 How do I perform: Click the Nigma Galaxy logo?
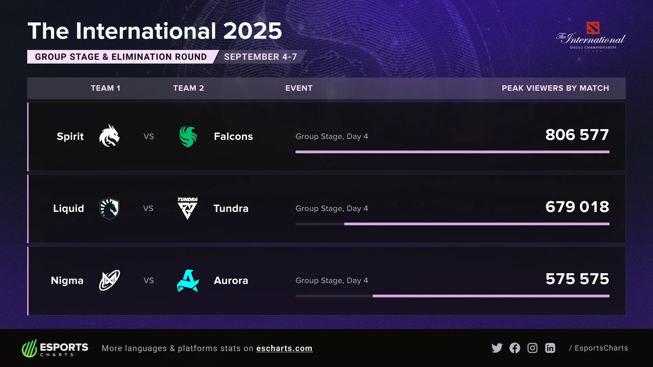point(109,280)
